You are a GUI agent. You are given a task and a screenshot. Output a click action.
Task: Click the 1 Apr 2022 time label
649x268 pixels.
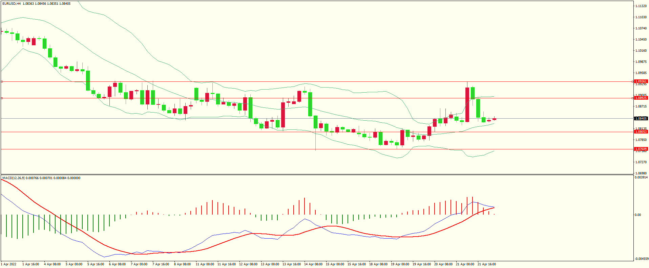8,264
